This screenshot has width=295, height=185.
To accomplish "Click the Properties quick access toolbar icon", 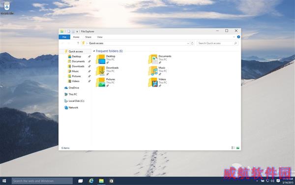I will click(x=69, y=31).
